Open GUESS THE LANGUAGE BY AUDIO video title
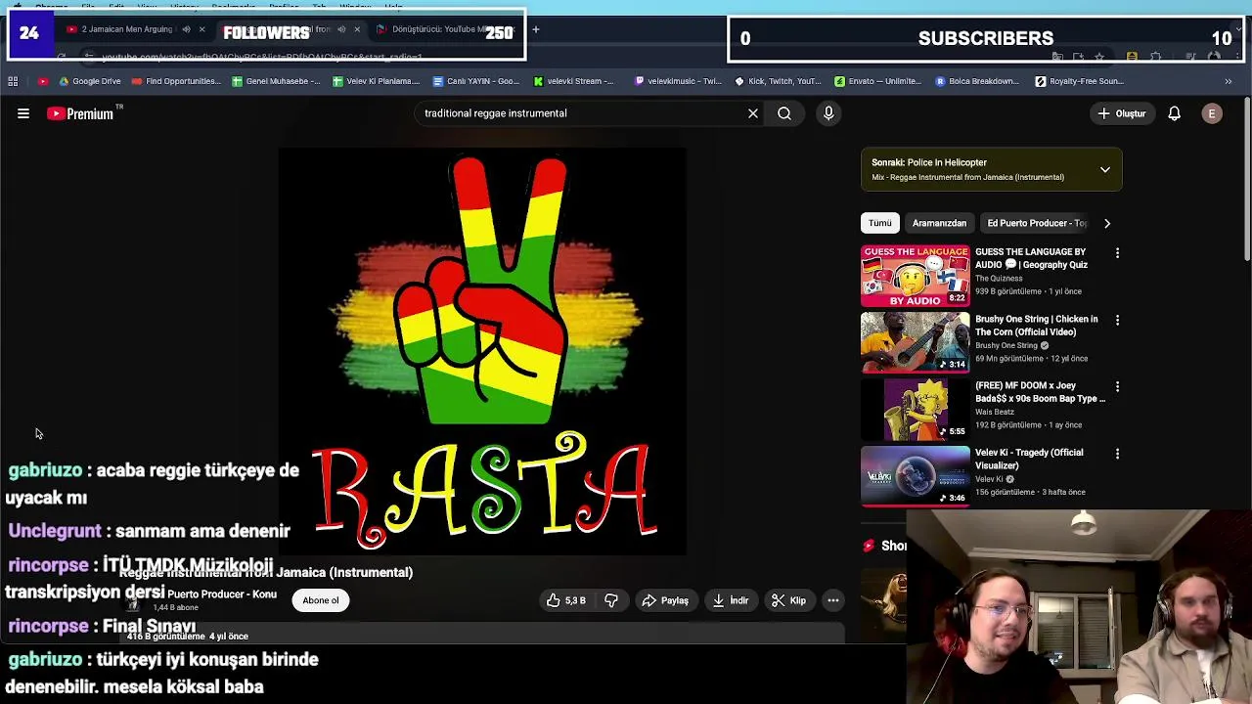1252x704 pixels. [1031, 258]
